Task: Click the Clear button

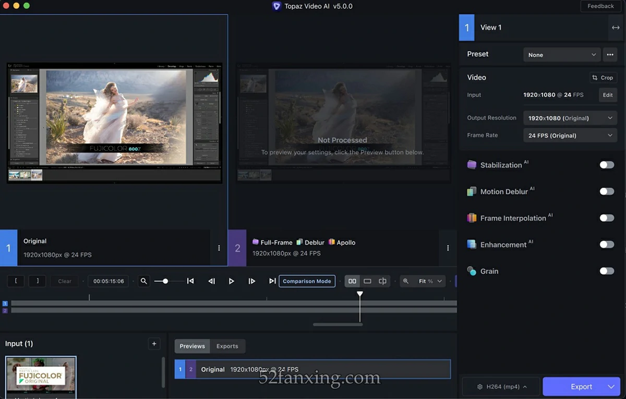Action: 65,281
